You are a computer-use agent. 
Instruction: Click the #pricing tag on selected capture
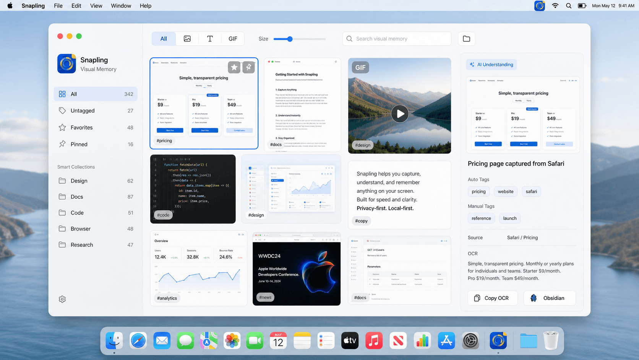point(164,141)
